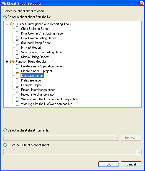145x171 pixels.
Task: Click the sheet icon for Working with the LifeCycle perspective
Action: [x=18, y=104]
